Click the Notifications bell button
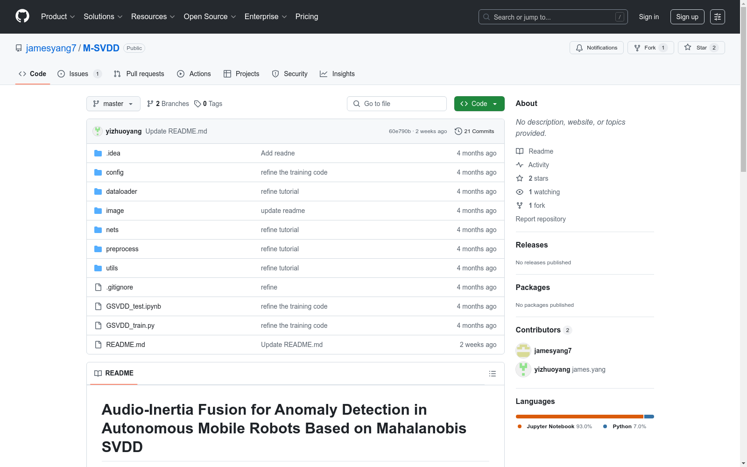747x467 pixels. pyautogui.click(x=596, y=48)
